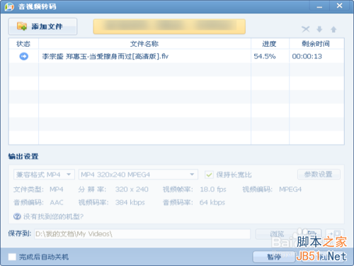Click the 文件名称 column header

coord(144,44)
